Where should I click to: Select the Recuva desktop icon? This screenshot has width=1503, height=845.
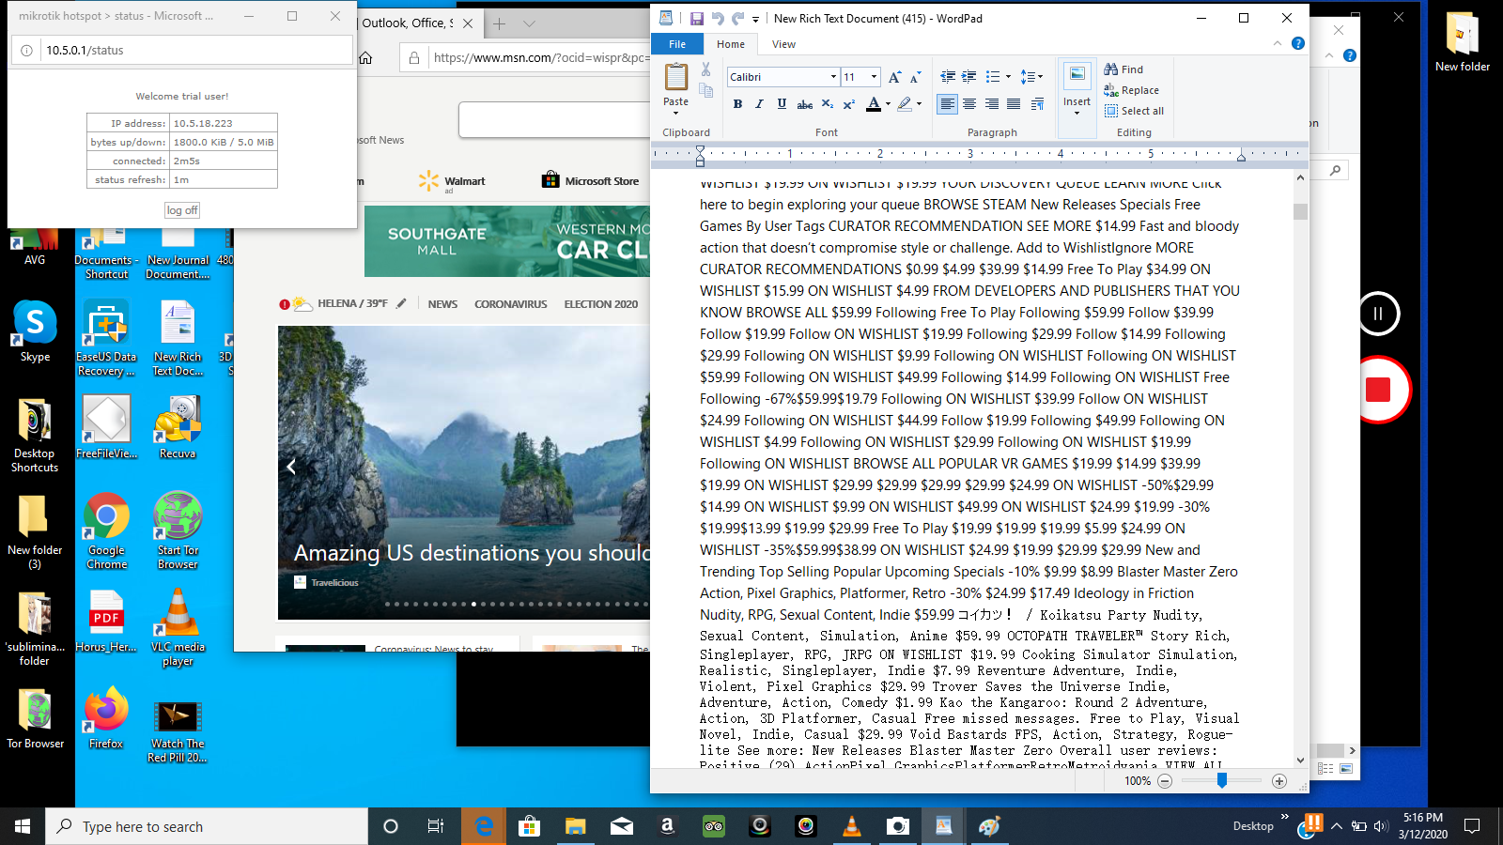tap(178, 427)
